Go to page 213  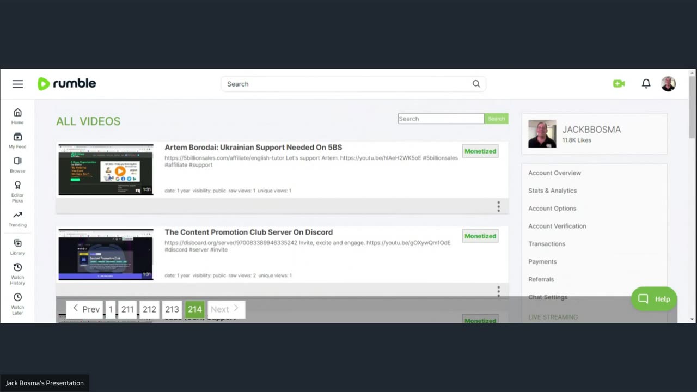point(172,309)
